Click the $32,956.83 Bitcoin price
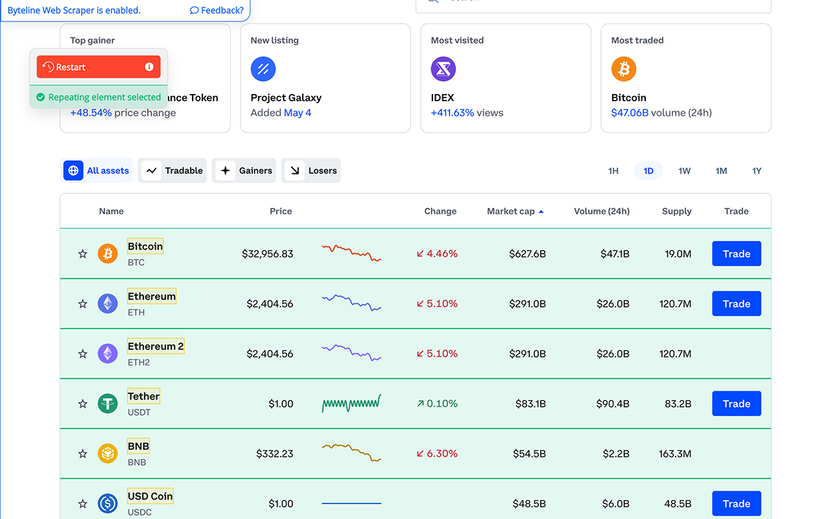This screenshot has height=519, width=830. tap(268, 254)
